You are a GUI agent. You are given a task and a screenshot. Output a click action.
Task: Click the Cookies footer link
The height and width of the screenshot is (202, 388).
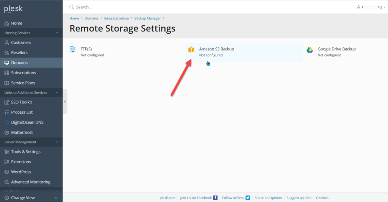(x=322, y=198)
